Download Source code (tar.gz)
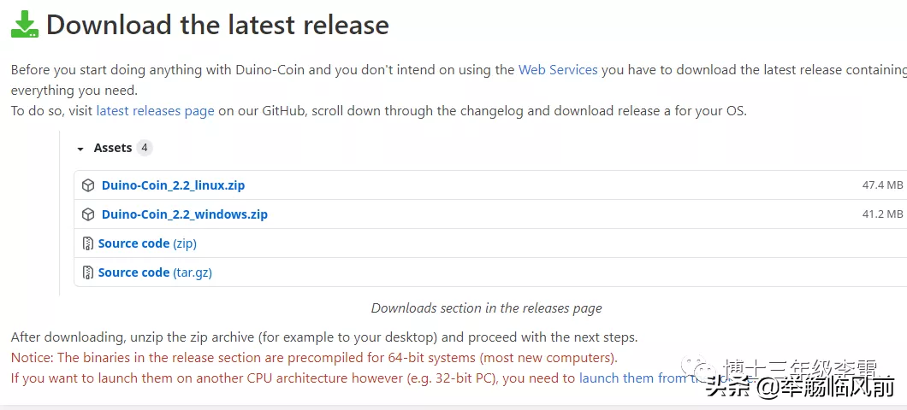Image resolution: width=907 pixels, height=410 pixels. tap(155, 272)
